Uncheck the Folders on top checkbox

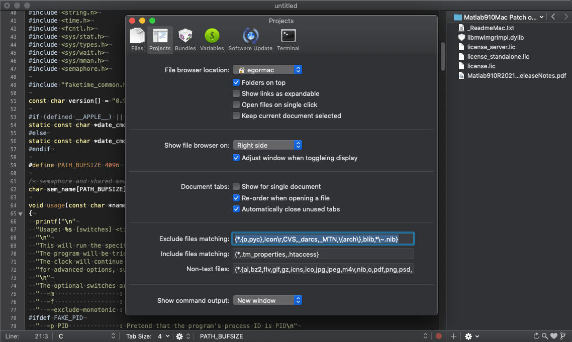pos(236,82)
